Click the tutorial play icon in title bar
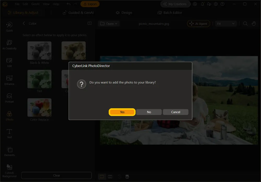Image resolution: width=261 pixels, height=182 pixels. [209, 4]
